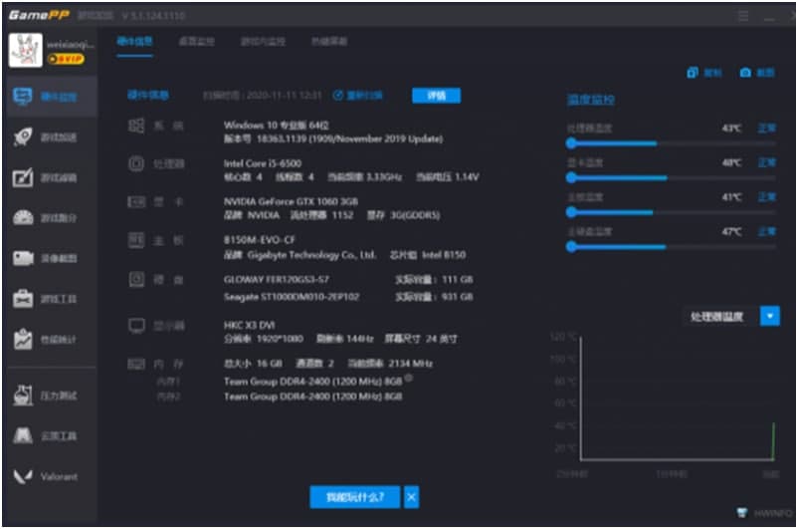Image resolution: width=798 pixels, height=529 pixels.
Task: Click 'Seagate ST1000DM010-2EP102' disk text
Action: coord(292,297)
